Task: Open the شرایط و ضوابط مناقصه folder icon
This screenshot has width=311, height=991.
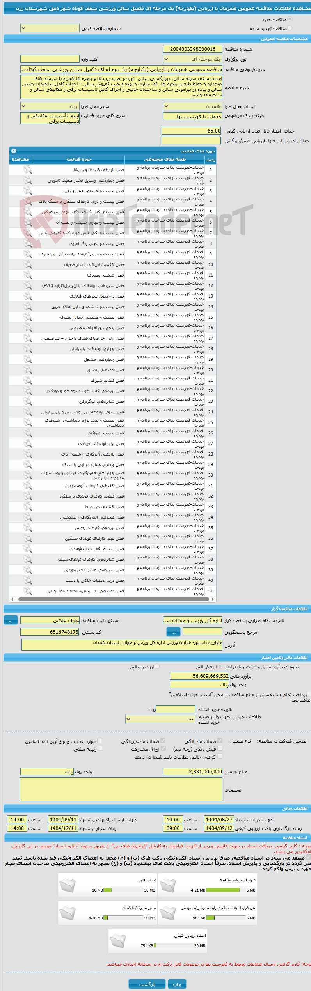Action: tap(167, 885)
